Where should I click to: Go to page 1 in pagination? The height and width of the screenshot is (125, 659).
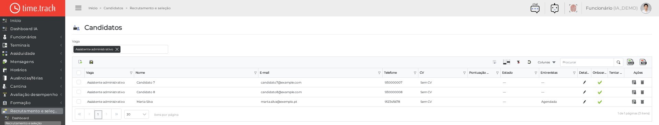click(x=98, y=114)
